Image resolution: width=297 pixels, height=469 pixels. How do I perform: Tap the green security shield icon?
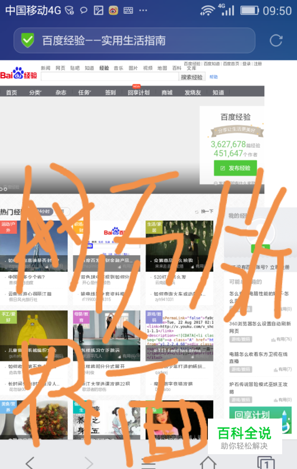[27, 40]
